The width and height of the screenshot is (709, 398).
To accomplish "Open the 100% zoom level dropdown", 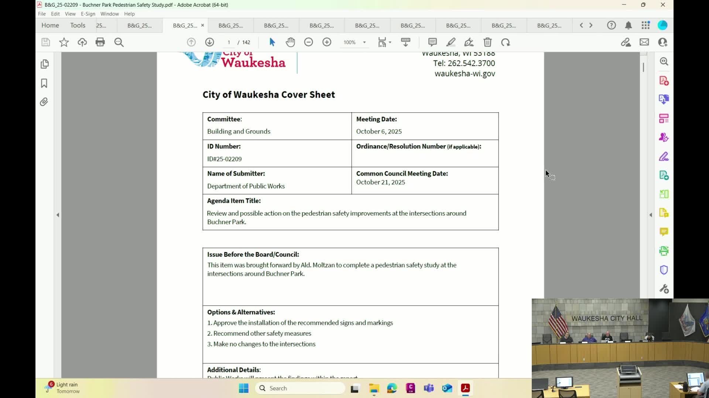I will coord(364,42).
